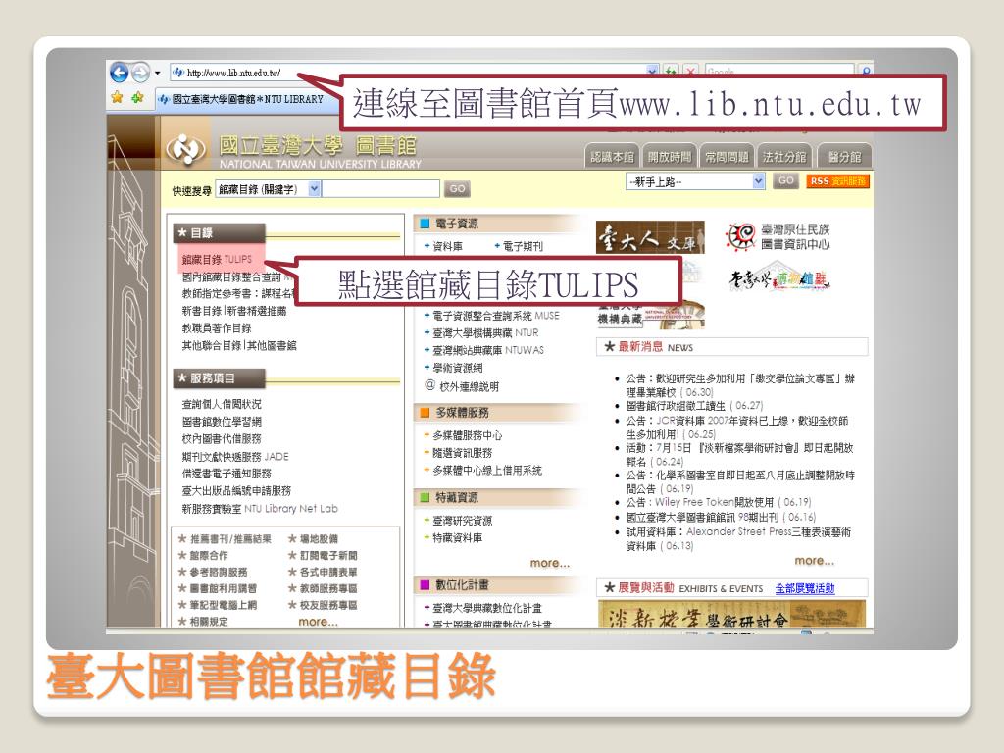Screen dimensions: 1004x753
Task: Click the 臺大人文庫 banner image
Action: tap(650, 237)
